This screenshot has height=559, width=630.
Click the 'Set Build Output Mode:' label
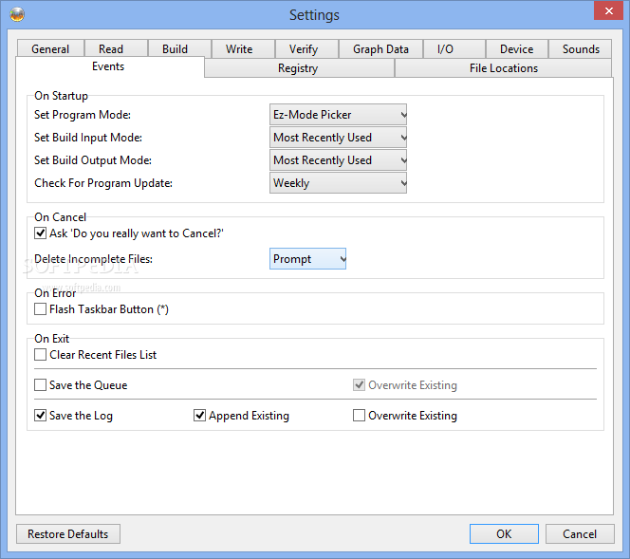point(93,160)
